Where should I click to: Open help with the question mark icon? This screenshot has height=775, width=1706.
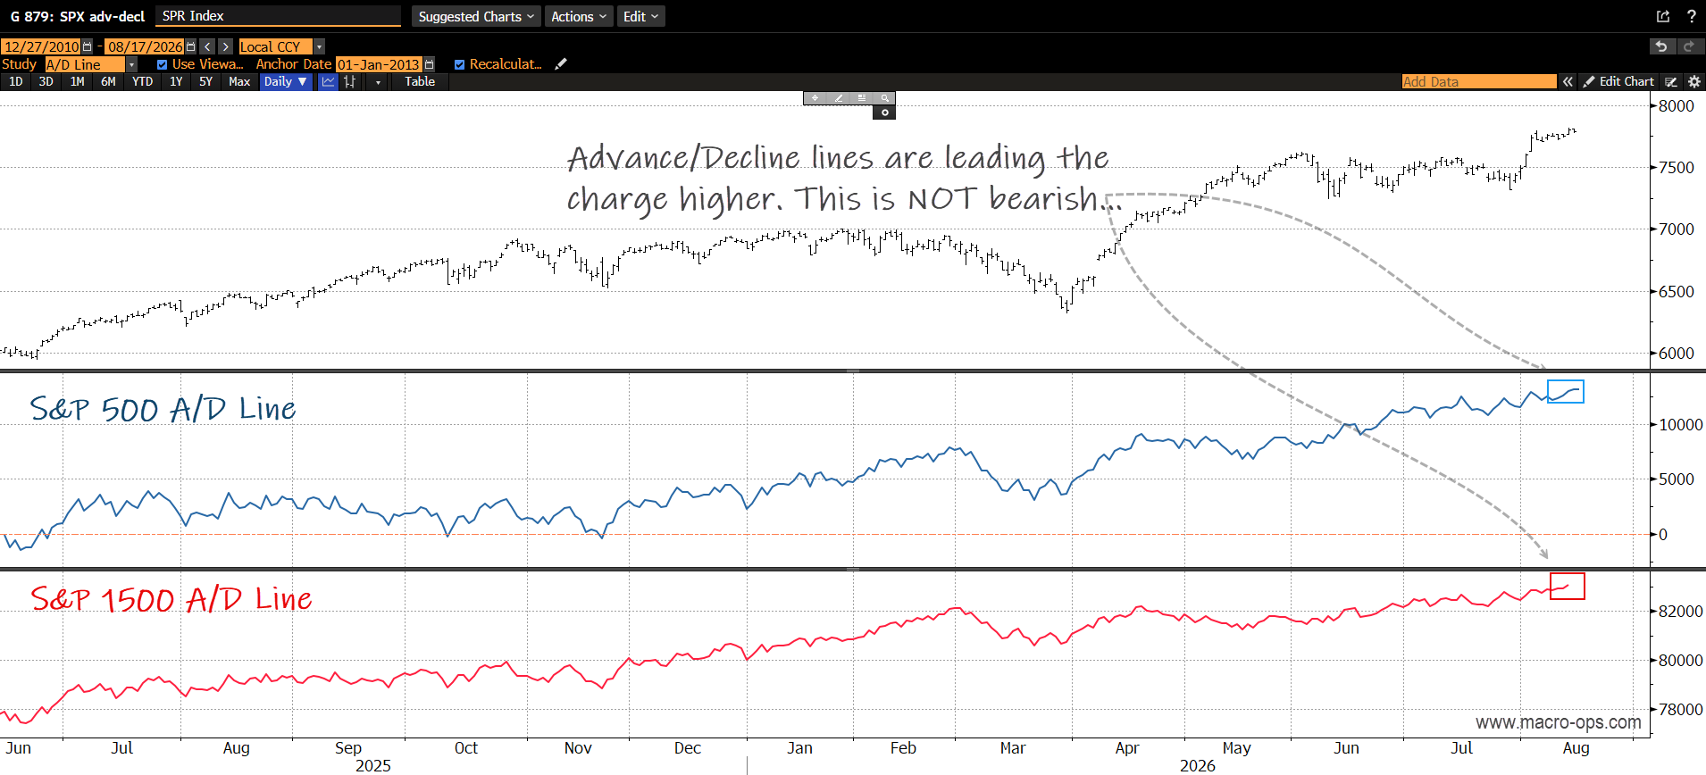point(1692,16)
